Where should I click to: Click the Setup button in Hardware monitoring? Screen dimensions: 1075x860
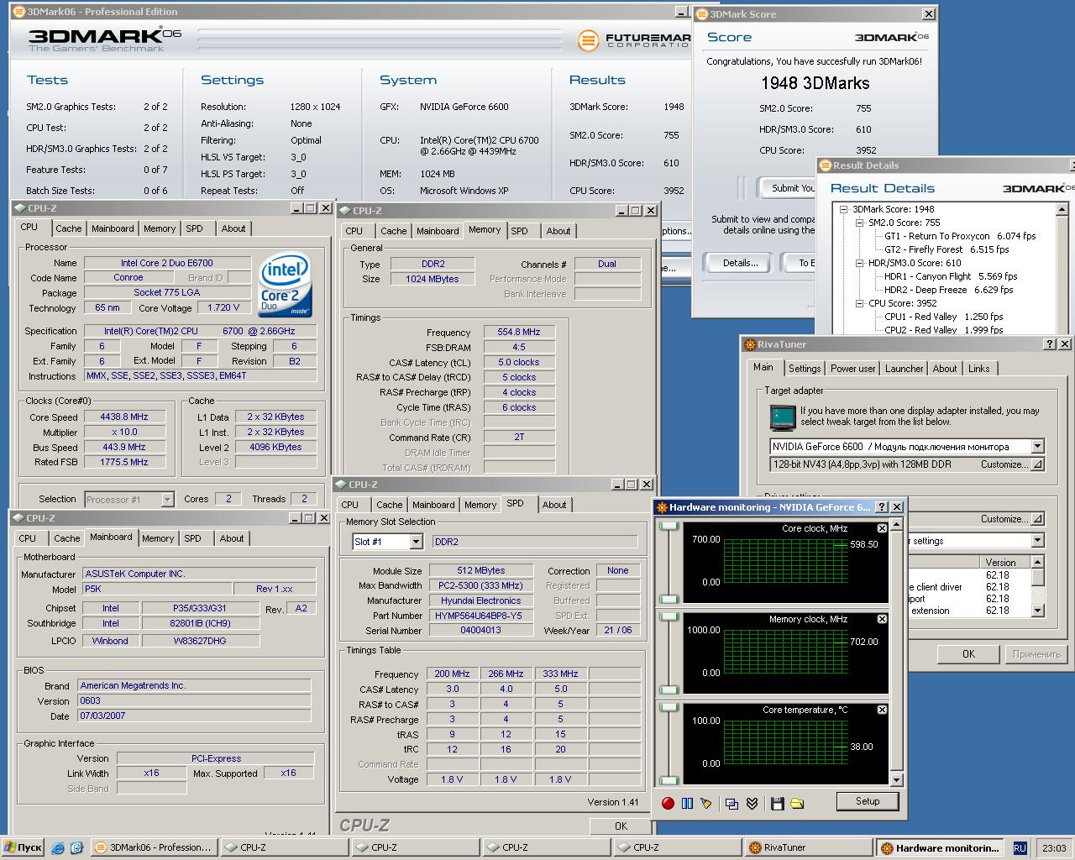coord(868,801)
